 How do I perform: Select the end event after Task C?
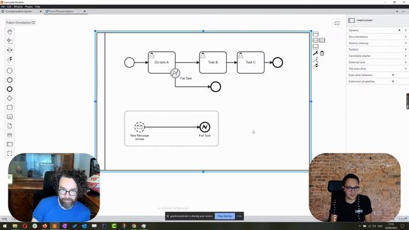pos(277,63)
